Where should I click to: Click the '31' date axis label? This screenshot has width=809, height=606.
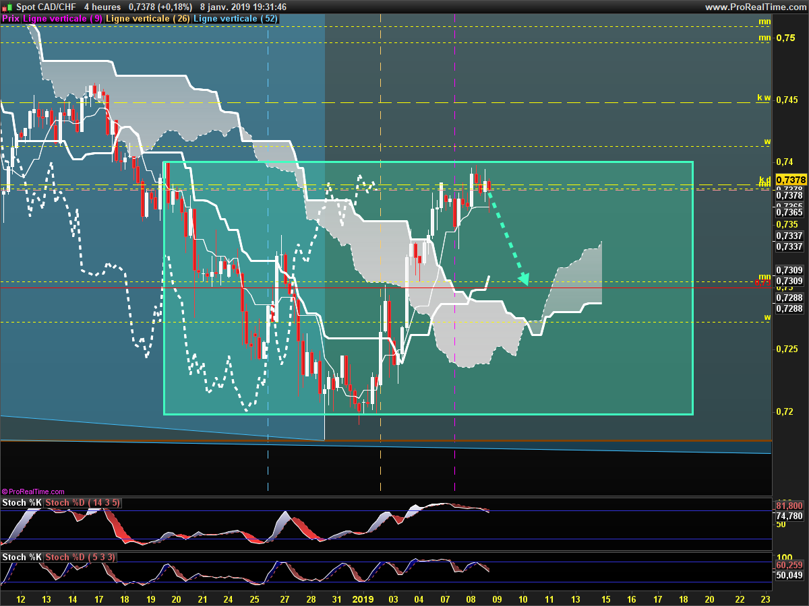337,599
